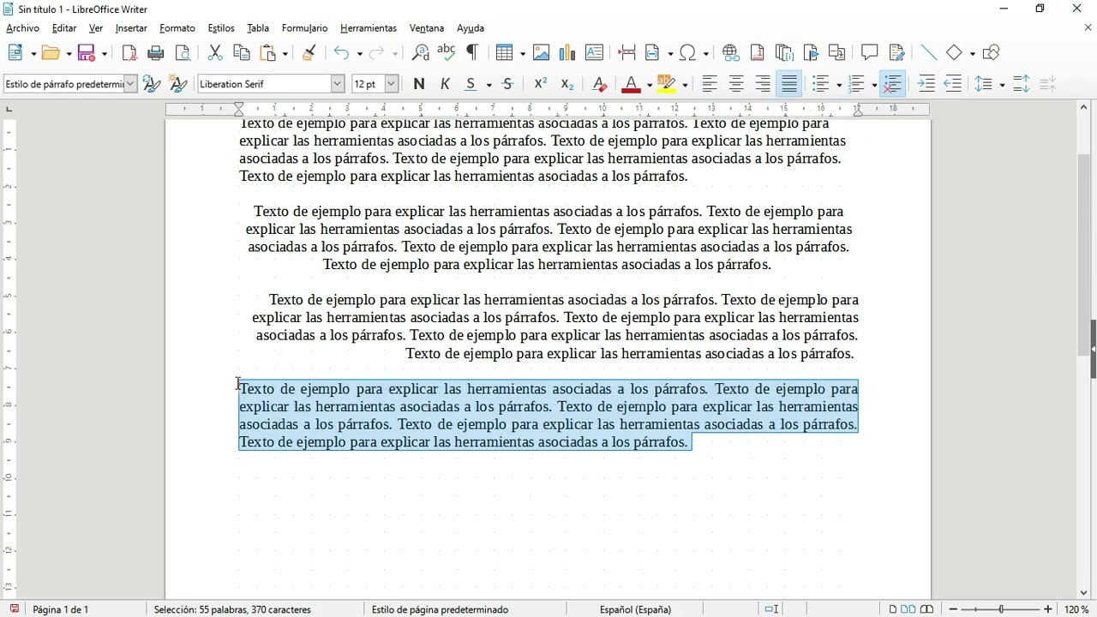The width and height of the screenshot is (1097, 617).
Task: Click Página 1 de 1 in status bar
Action: (x=61, y=609)
